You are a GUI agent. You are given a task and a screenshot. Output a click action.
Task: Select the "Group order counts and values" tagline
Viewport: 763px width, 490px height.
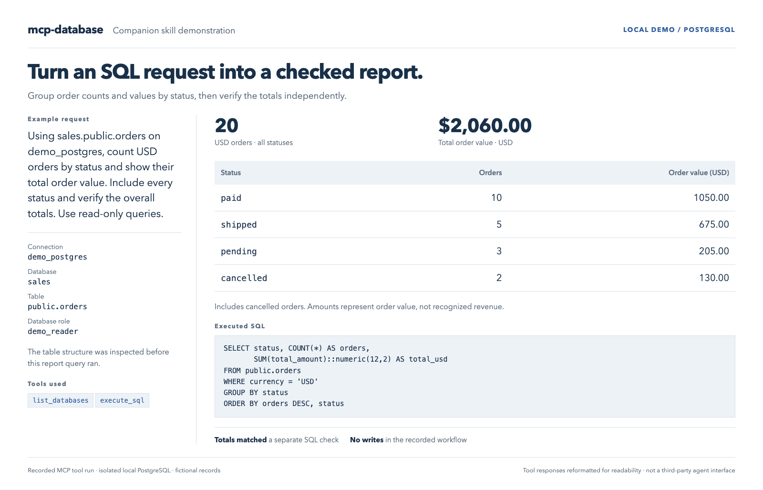(187, 96)
